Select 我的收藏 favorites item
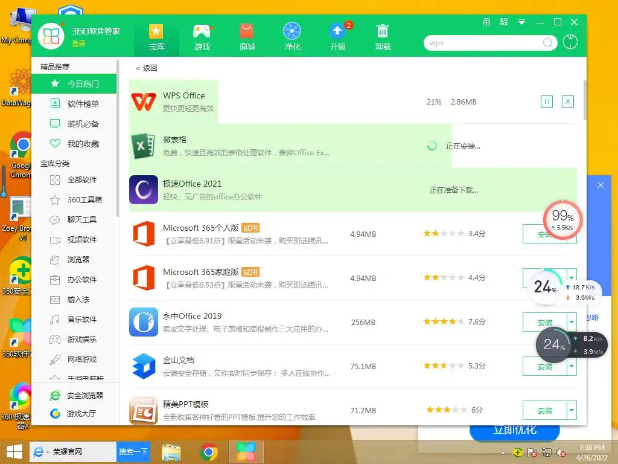This screenshot has height=464, width=618. click(74, 144)
